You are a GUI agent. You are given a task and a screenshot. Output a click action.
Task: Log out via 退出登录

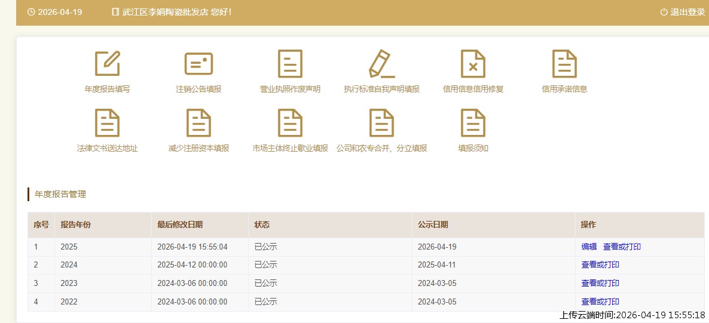pos(683,12)
